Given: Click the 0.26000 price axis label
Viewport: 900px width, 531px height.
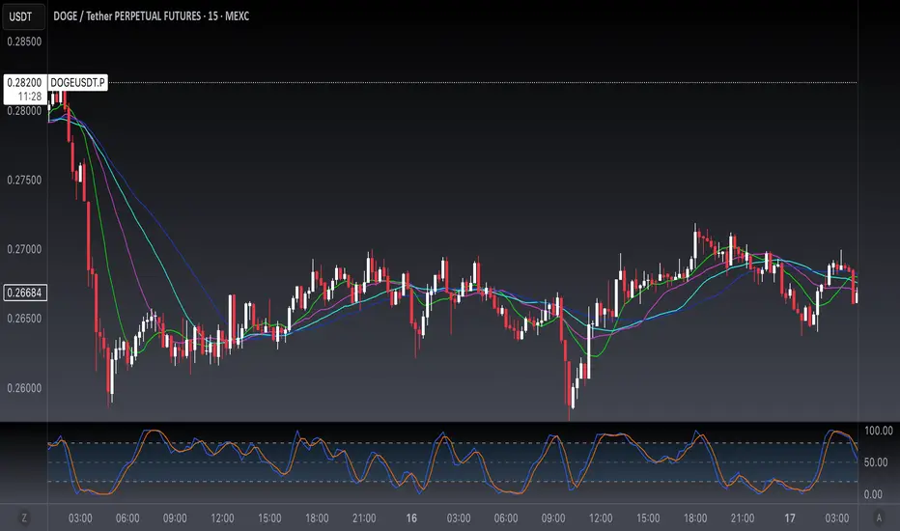Looking at the screenshot, I should pos(24,388).
